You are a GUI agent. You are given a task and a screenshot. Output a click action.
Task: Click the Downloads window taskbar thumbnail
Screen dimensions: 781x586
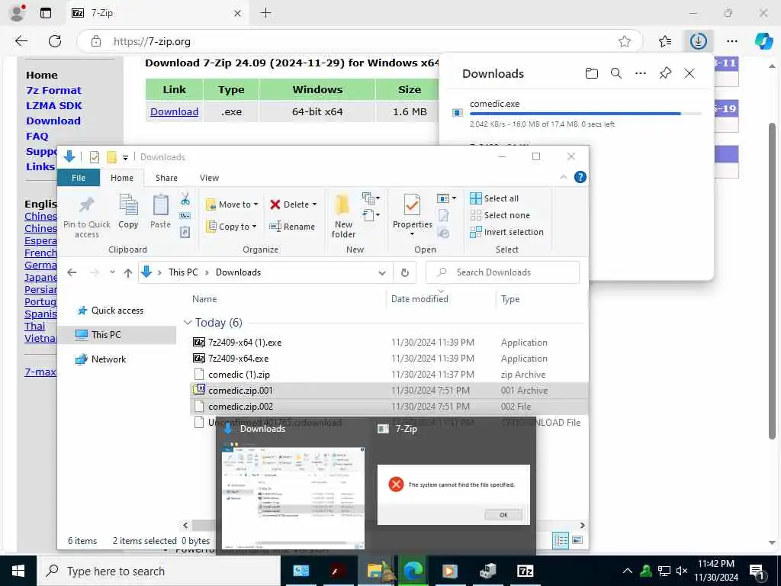(293, 497)
